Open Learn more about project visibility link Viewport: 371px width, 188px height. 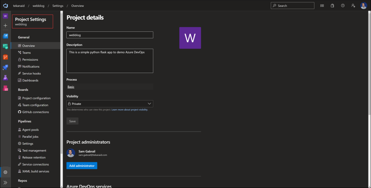tap(130, 110)
